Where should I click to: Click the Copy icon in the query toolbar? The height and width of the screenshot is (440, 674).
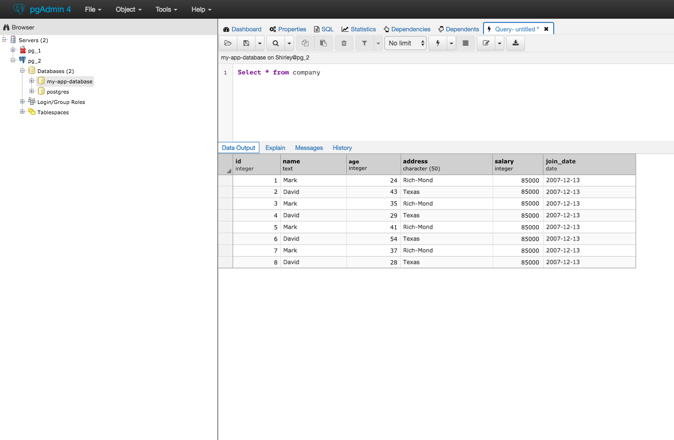tap(305, 43)
